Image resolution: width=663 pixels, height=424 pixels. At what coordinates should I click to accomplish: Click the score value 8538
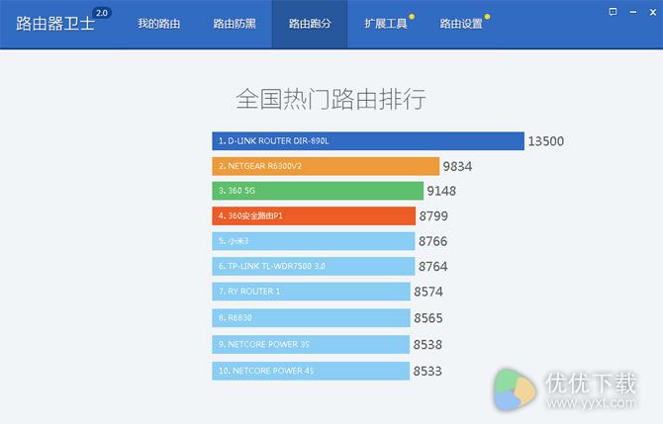click(x=427, y=345)
